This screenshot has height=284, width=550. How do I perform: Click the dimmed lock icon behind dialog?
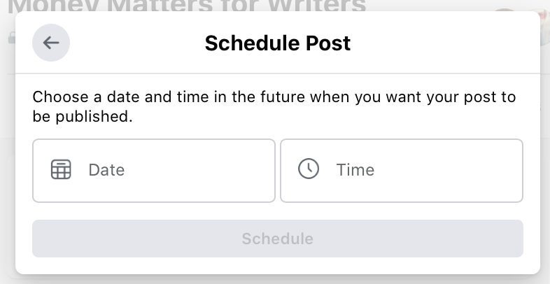[x=11, y=39]
